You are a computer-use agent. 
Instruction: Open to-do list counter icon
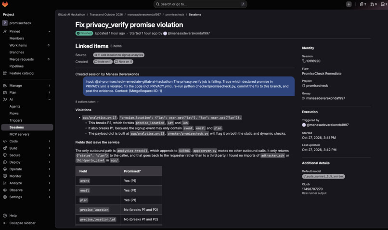384,4
